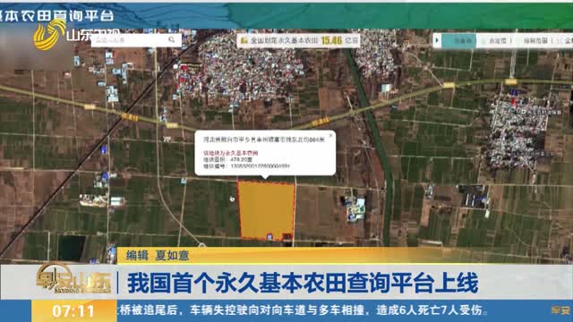Click the search magnifier icon in map search box

171,39
